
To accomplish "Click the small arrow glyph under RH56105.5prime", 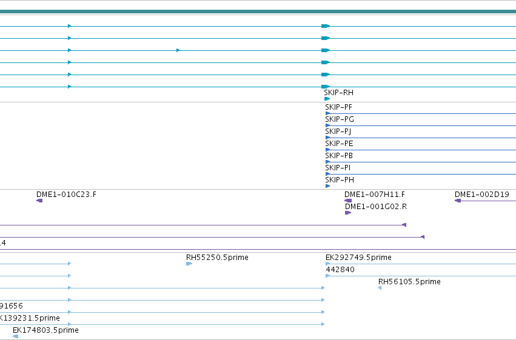I will (x=380, y=288).
